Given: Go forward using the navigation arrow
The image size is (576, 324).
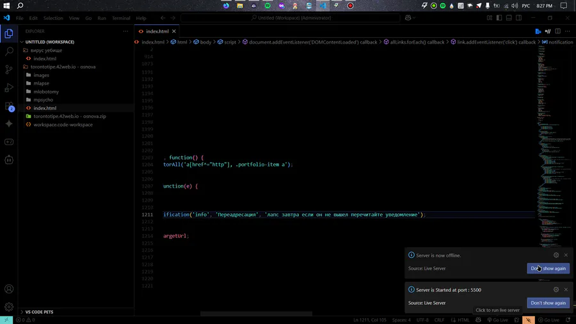Looking at the screenshot, I should [173, 18].
